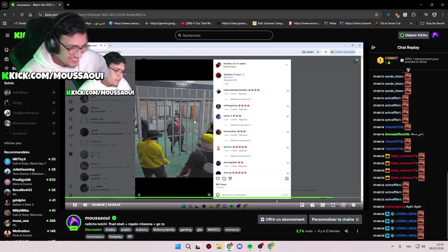This screenshot has height=252, width=448.
Task: Click the Chrome home button
Action: click(x=30, y=15)
